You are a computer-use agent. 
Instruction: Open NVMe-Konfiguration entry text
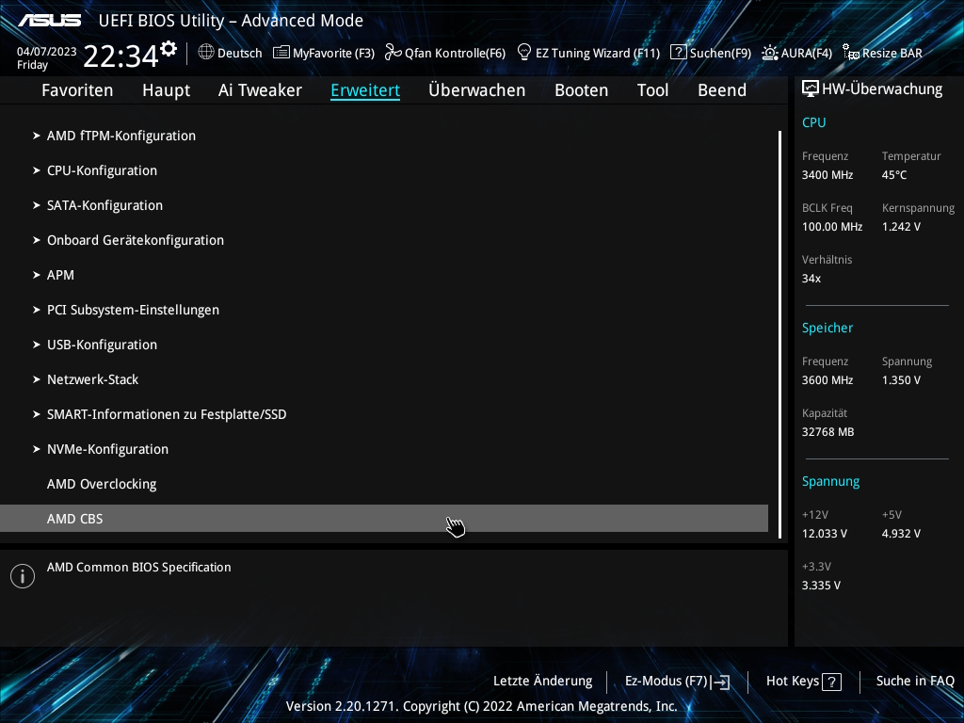tap(107, 449)
